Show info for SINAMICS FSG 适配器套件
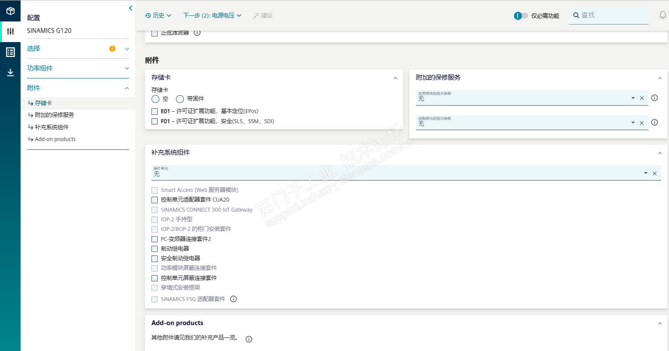669x351 pixels. [233, 299]
